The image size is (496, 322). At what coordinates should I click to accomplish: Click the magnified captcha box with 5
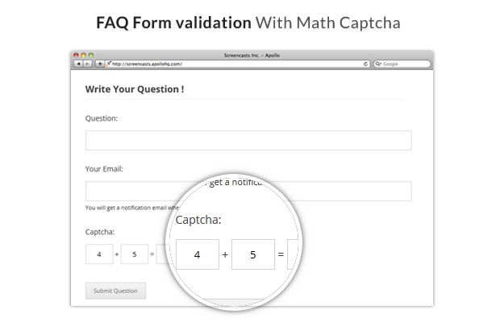[253, 254]
